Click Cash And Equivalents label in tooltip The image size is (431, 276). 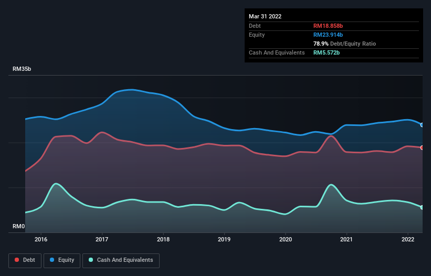[x=277, y=52]
